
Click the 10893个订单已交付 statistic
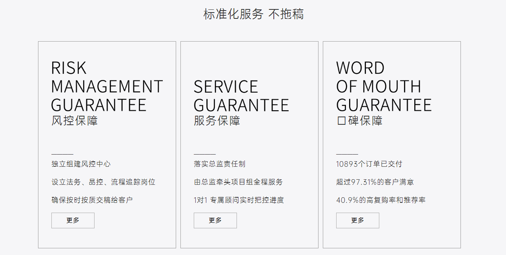click(369, 164)
